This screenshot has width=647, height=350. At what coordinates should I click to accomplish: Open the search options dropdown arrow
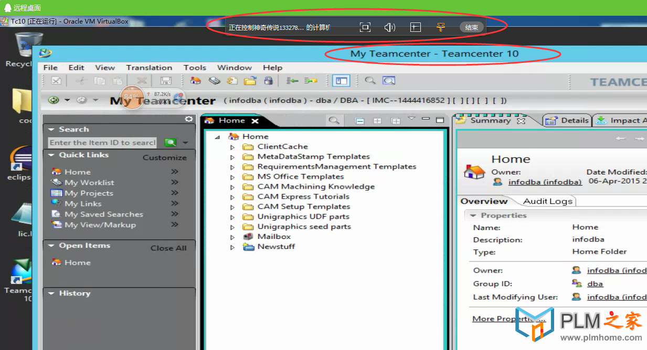point(185,143)
